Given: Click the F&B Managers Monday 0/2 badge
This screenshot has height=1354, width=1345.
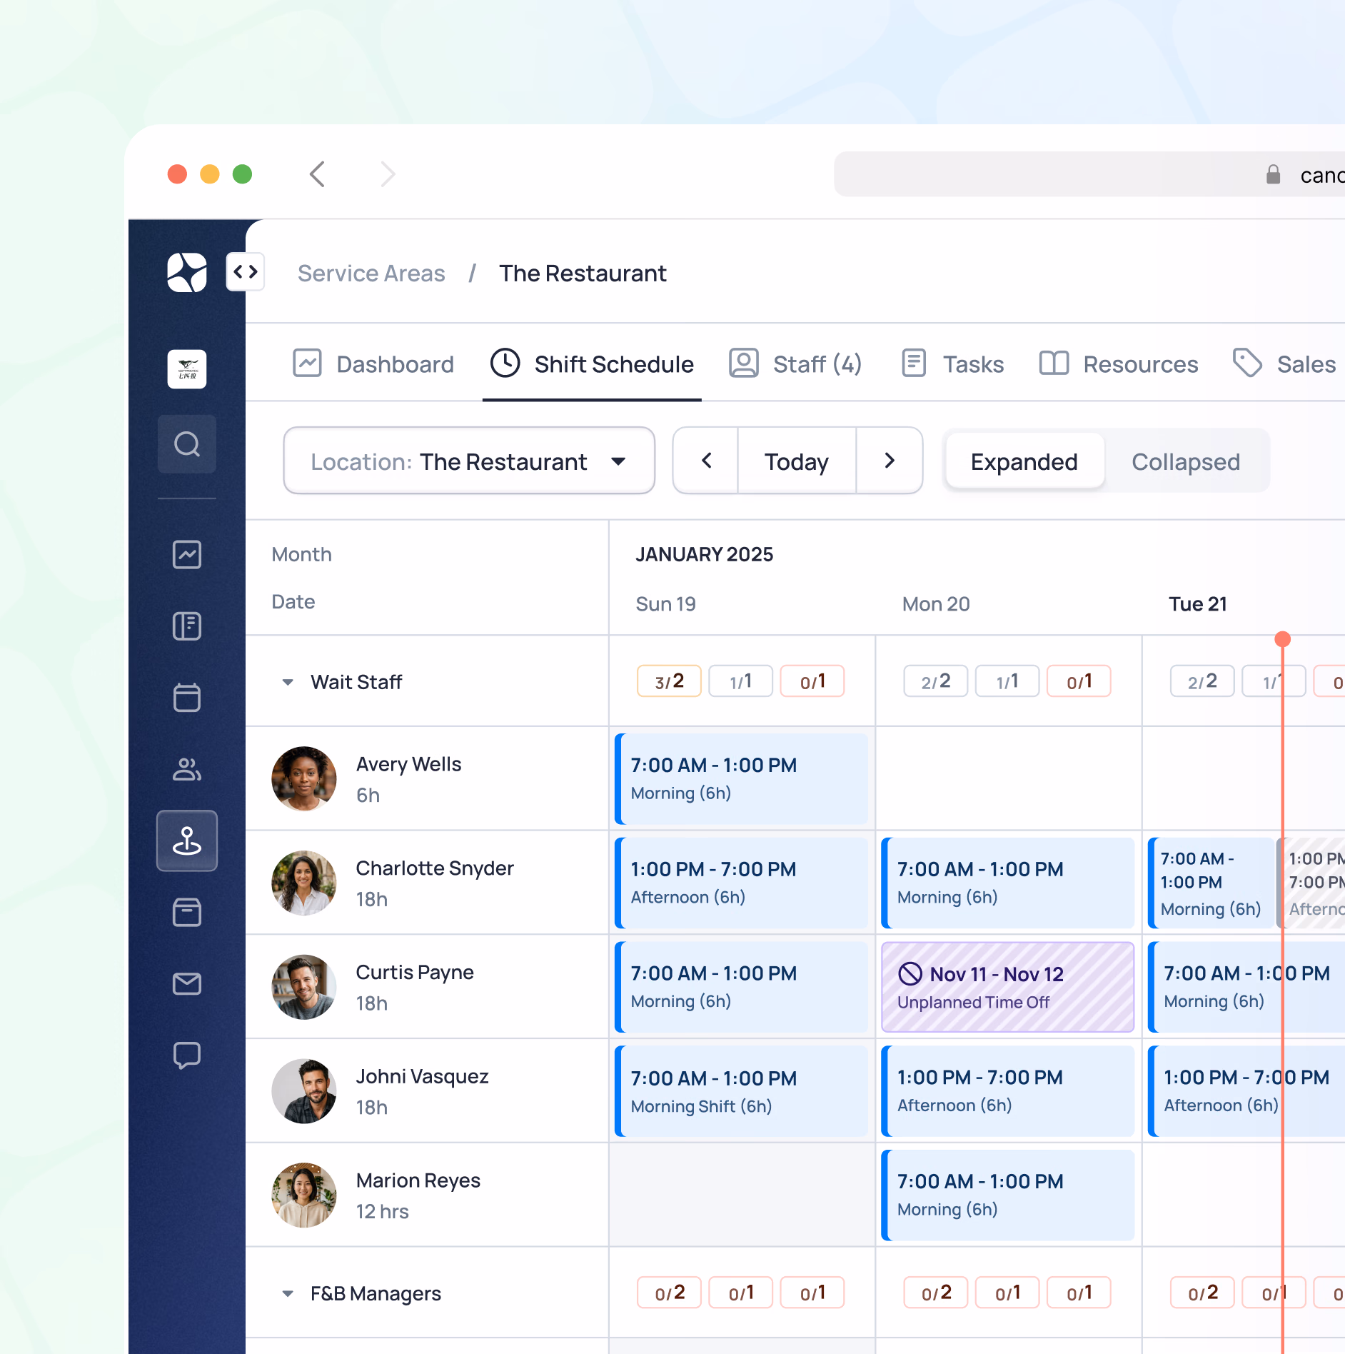Looking at the screenshot, I should pos(936,1293).
